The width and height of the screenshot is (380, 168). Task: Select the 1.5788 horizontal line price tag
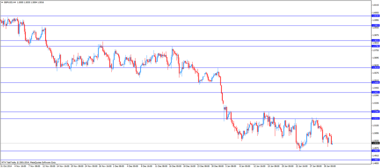point(375,46)
